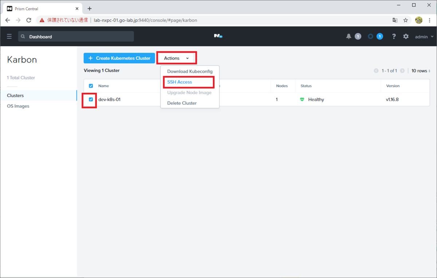Click the insecure connection warning icon
Image resolution: width=437 pixels, height=278 pixels.
[42, 20]
